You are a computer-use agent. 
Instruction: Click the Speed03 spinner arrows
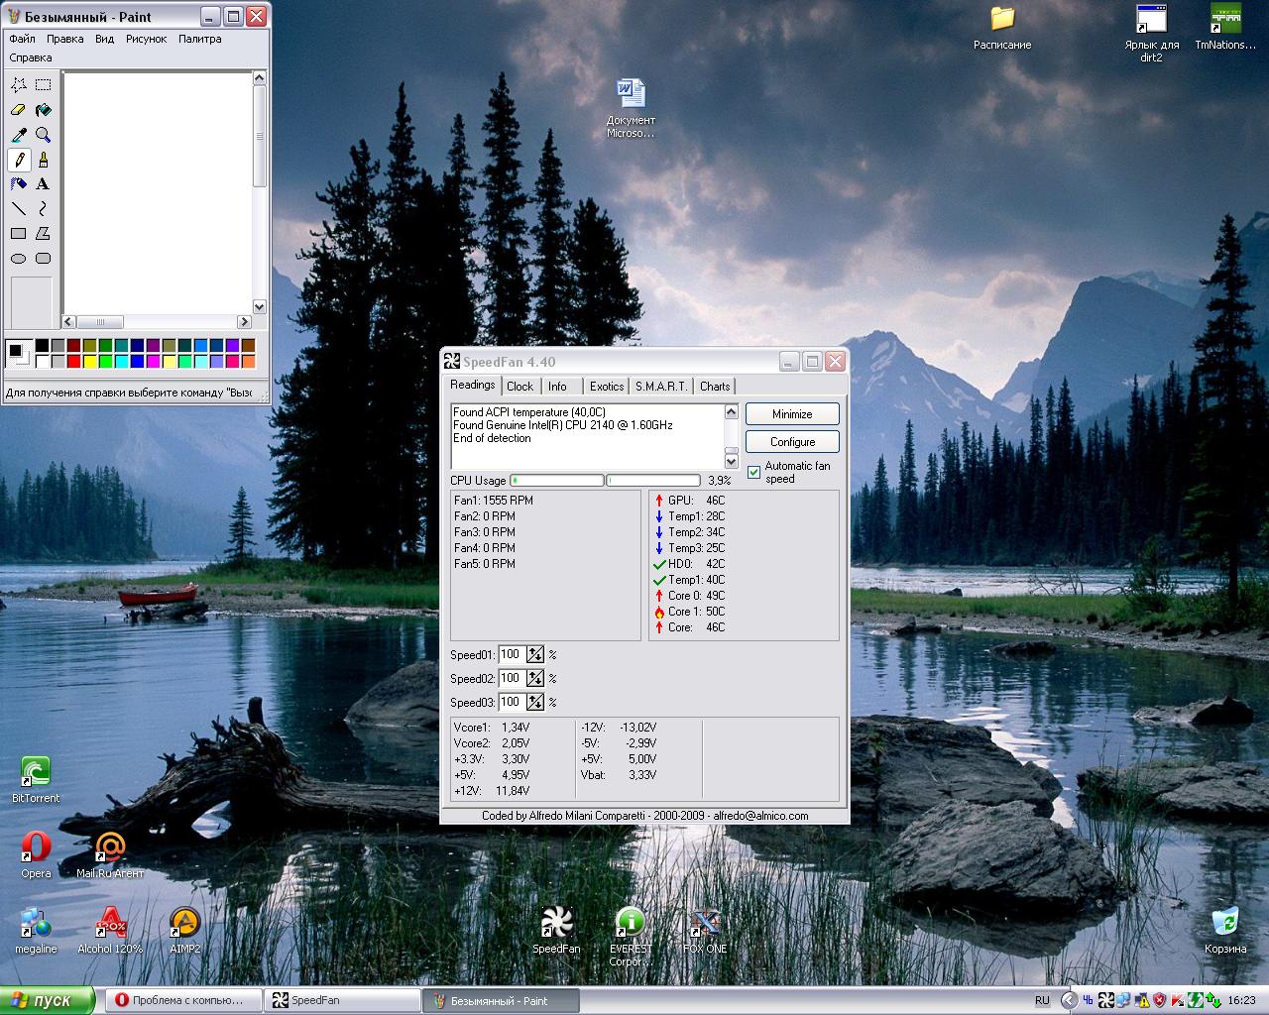point(535,702)
